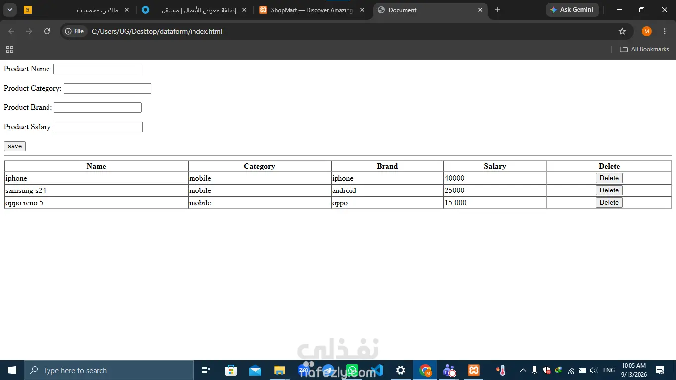The width and height of the screenshot is (676, 380).
Task: Click the Ask Gemini button
Action: [573, 10]
